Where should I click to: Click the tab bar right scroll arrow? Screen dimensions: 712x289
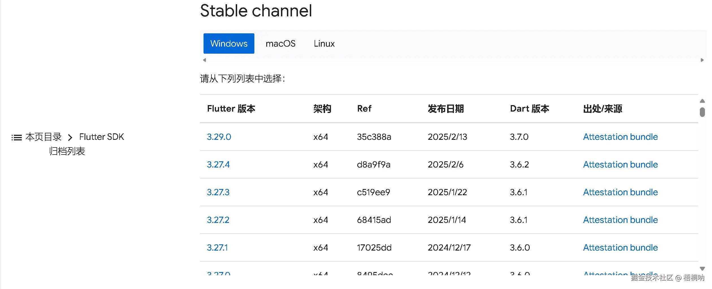(702, 60)
